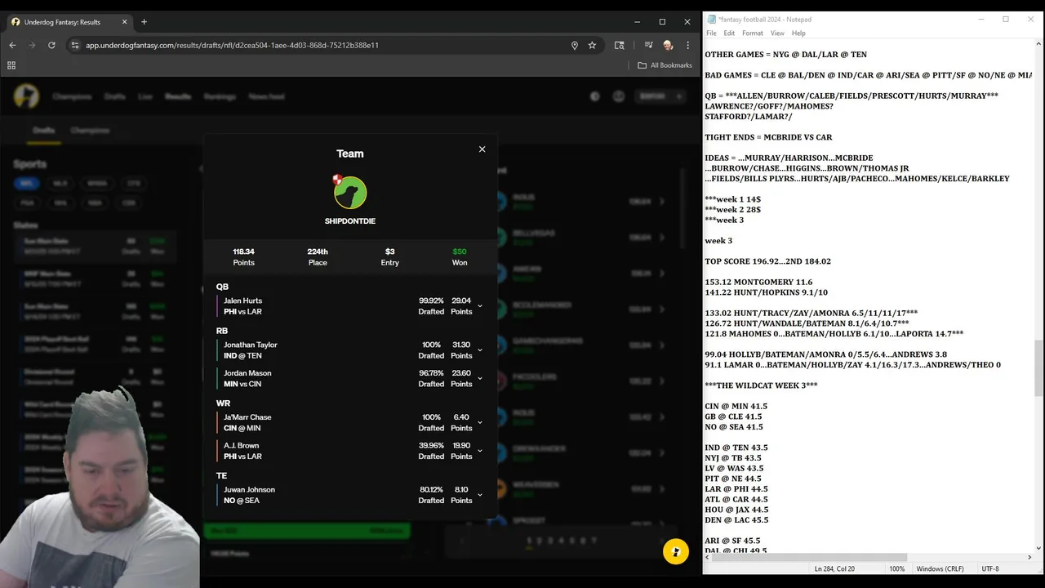Screen dimensions: 1045x588
Task: Click 'UTF-8' encoding in status bar
Action: (x=989, y=568)
